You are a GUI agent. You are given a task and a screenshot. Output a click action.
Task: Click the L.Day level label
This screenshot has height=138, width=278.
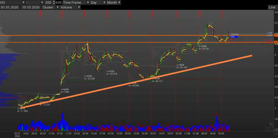[270, 33]
